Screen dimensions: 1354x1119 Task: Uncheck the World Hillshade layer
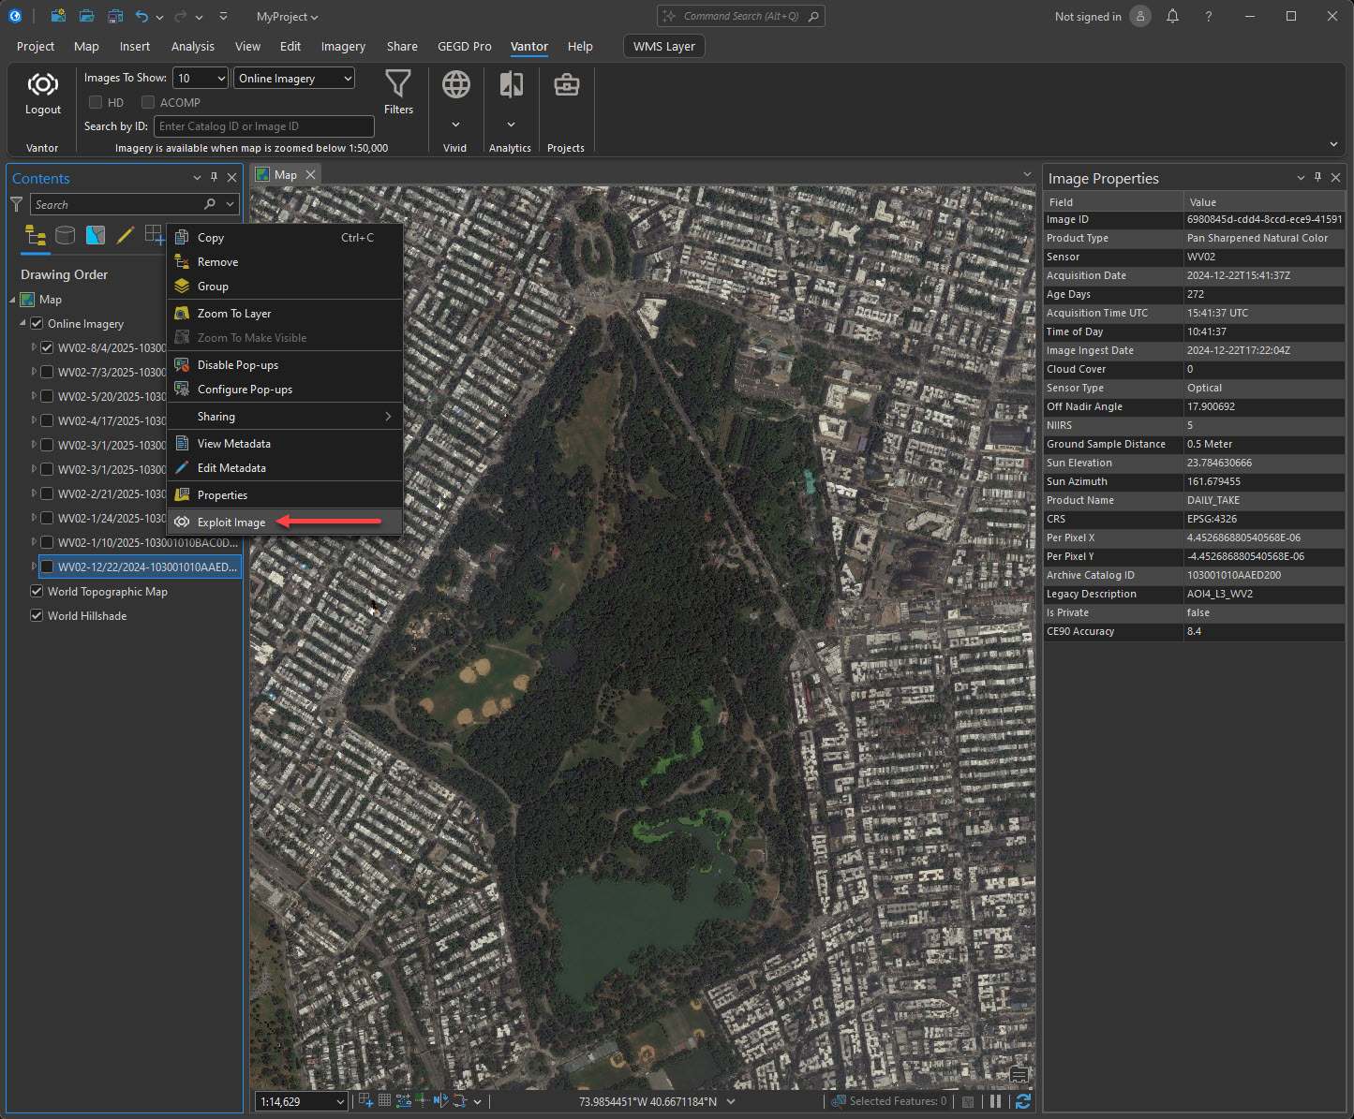click(x=37, y=615)
